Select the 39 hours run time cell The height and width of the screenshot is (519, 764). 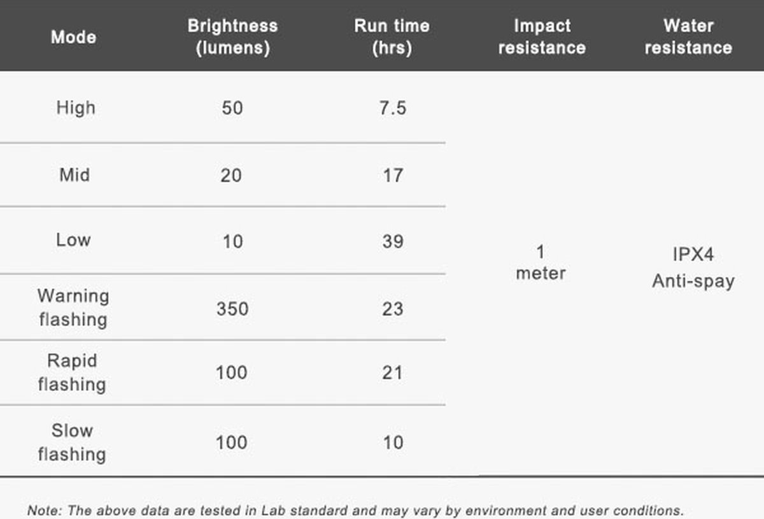pos(392,242)
